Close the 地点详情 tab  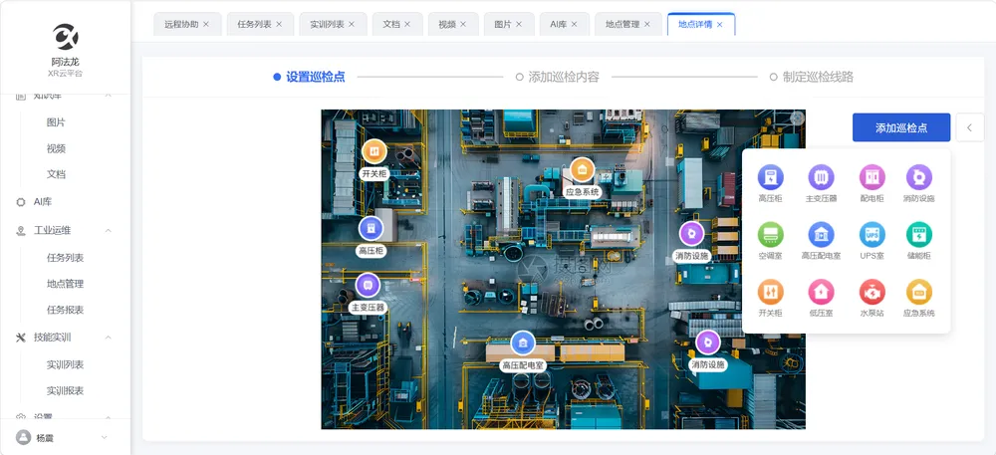pos(720,24)
